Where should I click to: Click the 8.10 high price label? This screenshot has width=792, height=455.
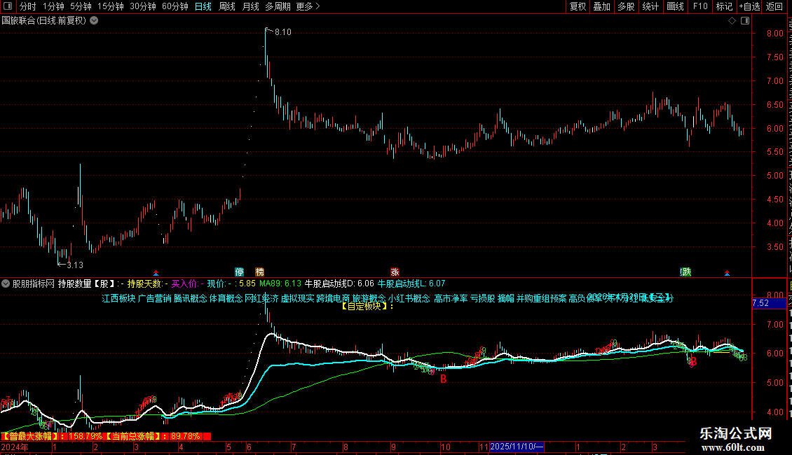(x=283, y=32)
